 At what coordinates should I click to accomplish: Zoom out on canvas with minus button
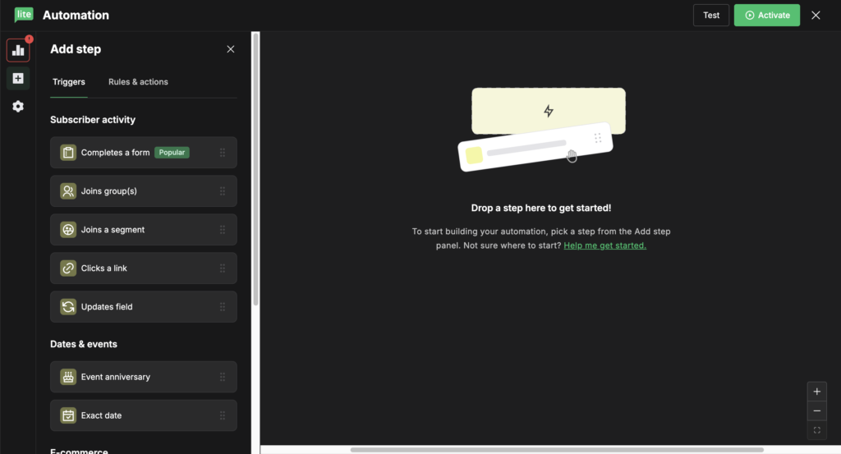[x=816, y=410]
